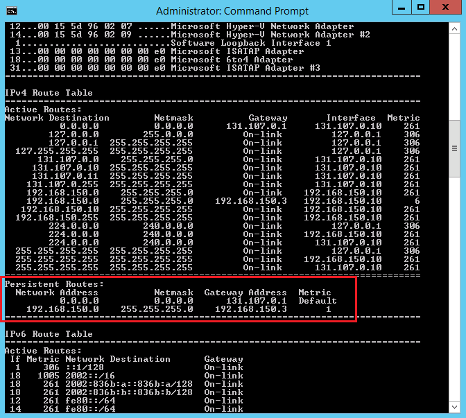
Task: Click gateway '192.168.150.3' in the active routes
Action: pos(251,201)
